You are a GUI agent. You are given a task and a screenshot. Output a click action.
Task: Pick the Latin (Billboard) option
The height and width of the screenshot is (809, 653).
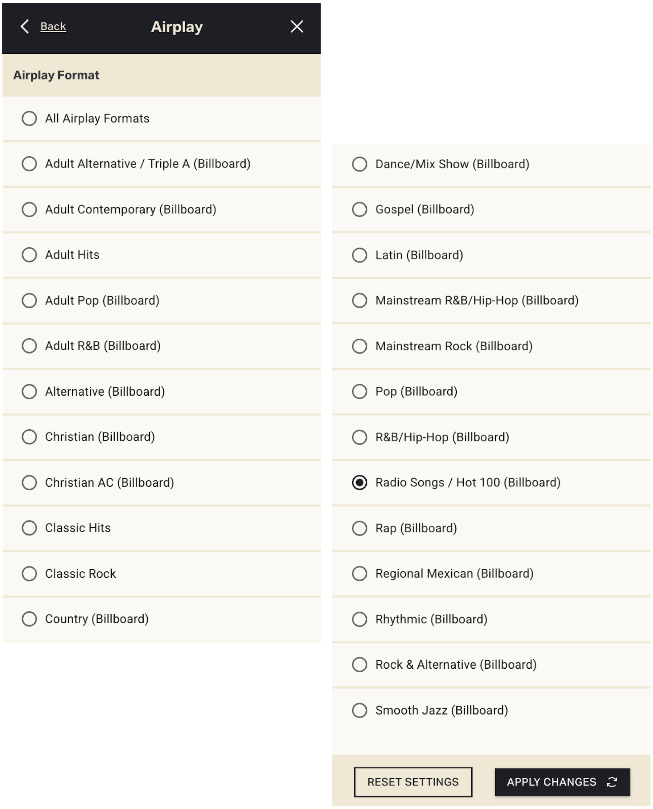[x=360, y=255]
